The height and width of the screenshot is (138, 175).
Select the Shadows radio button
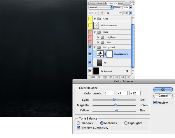point(78,123)
